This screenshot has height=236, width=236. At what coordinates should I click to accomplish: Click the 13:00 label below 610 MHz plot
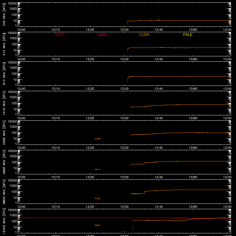pos(227,89)
